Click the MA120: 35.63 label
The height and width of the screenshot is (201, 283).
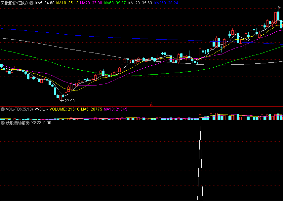click(140, 3)
